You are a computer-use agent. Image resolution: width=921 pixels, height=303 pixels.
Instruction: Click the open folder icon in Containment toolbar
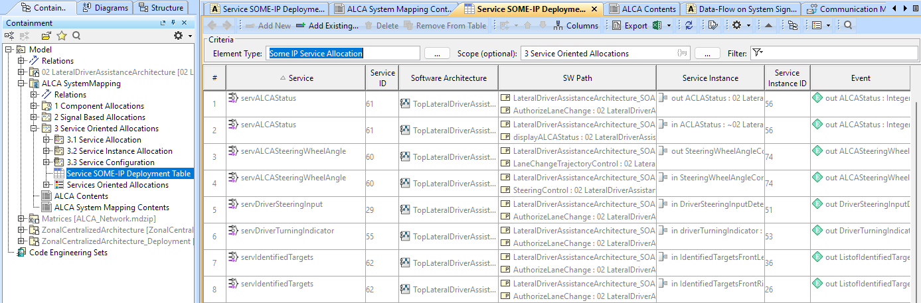point(46,36)
